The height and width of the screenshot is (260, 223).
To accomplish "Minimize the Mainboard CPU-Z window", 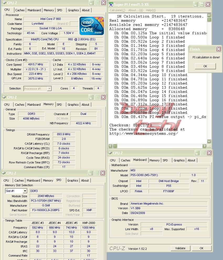I will click(x=197, y=153).
